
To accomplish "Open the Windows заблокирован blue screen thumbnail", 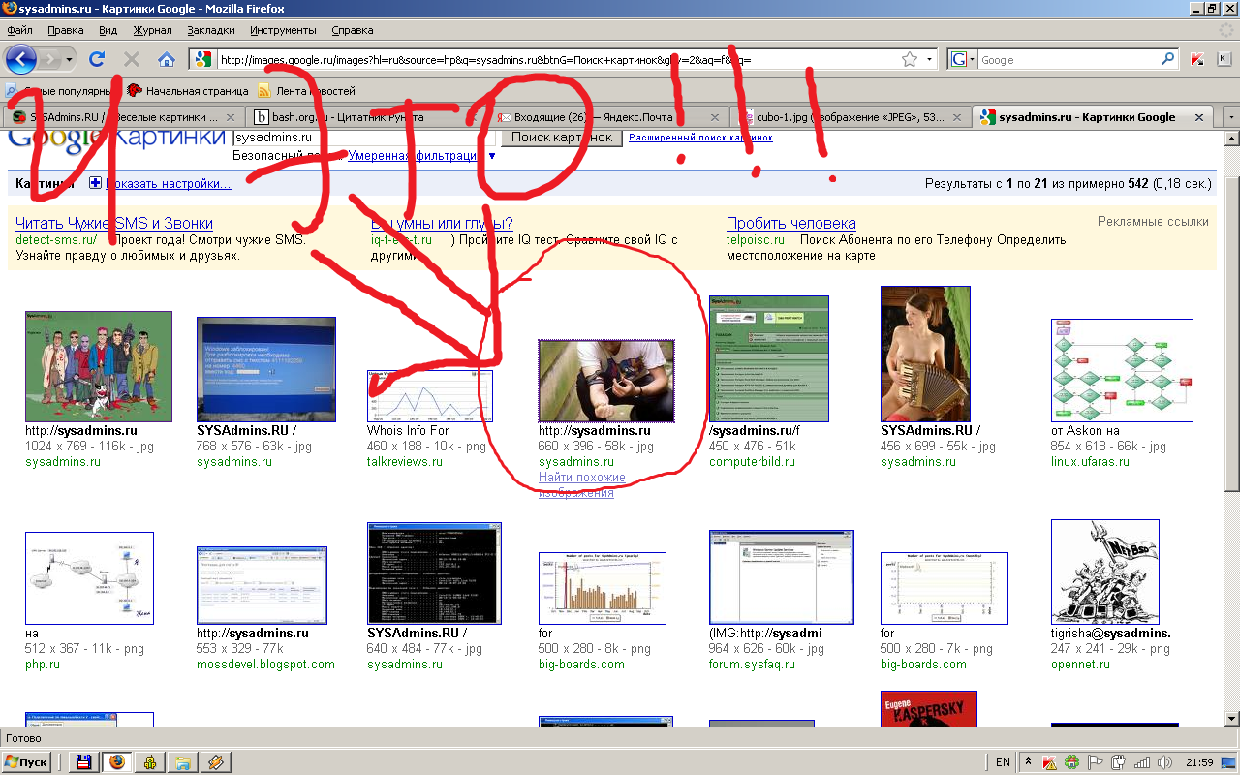I will [x=266, y=369].
